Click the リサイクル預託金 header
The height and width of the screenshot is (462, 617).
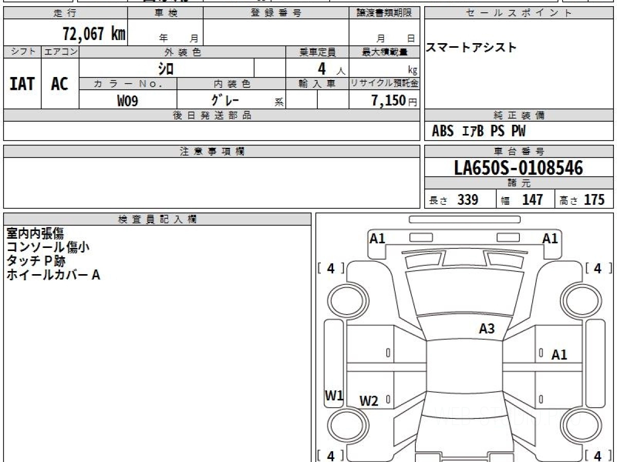tap(385, 84)
